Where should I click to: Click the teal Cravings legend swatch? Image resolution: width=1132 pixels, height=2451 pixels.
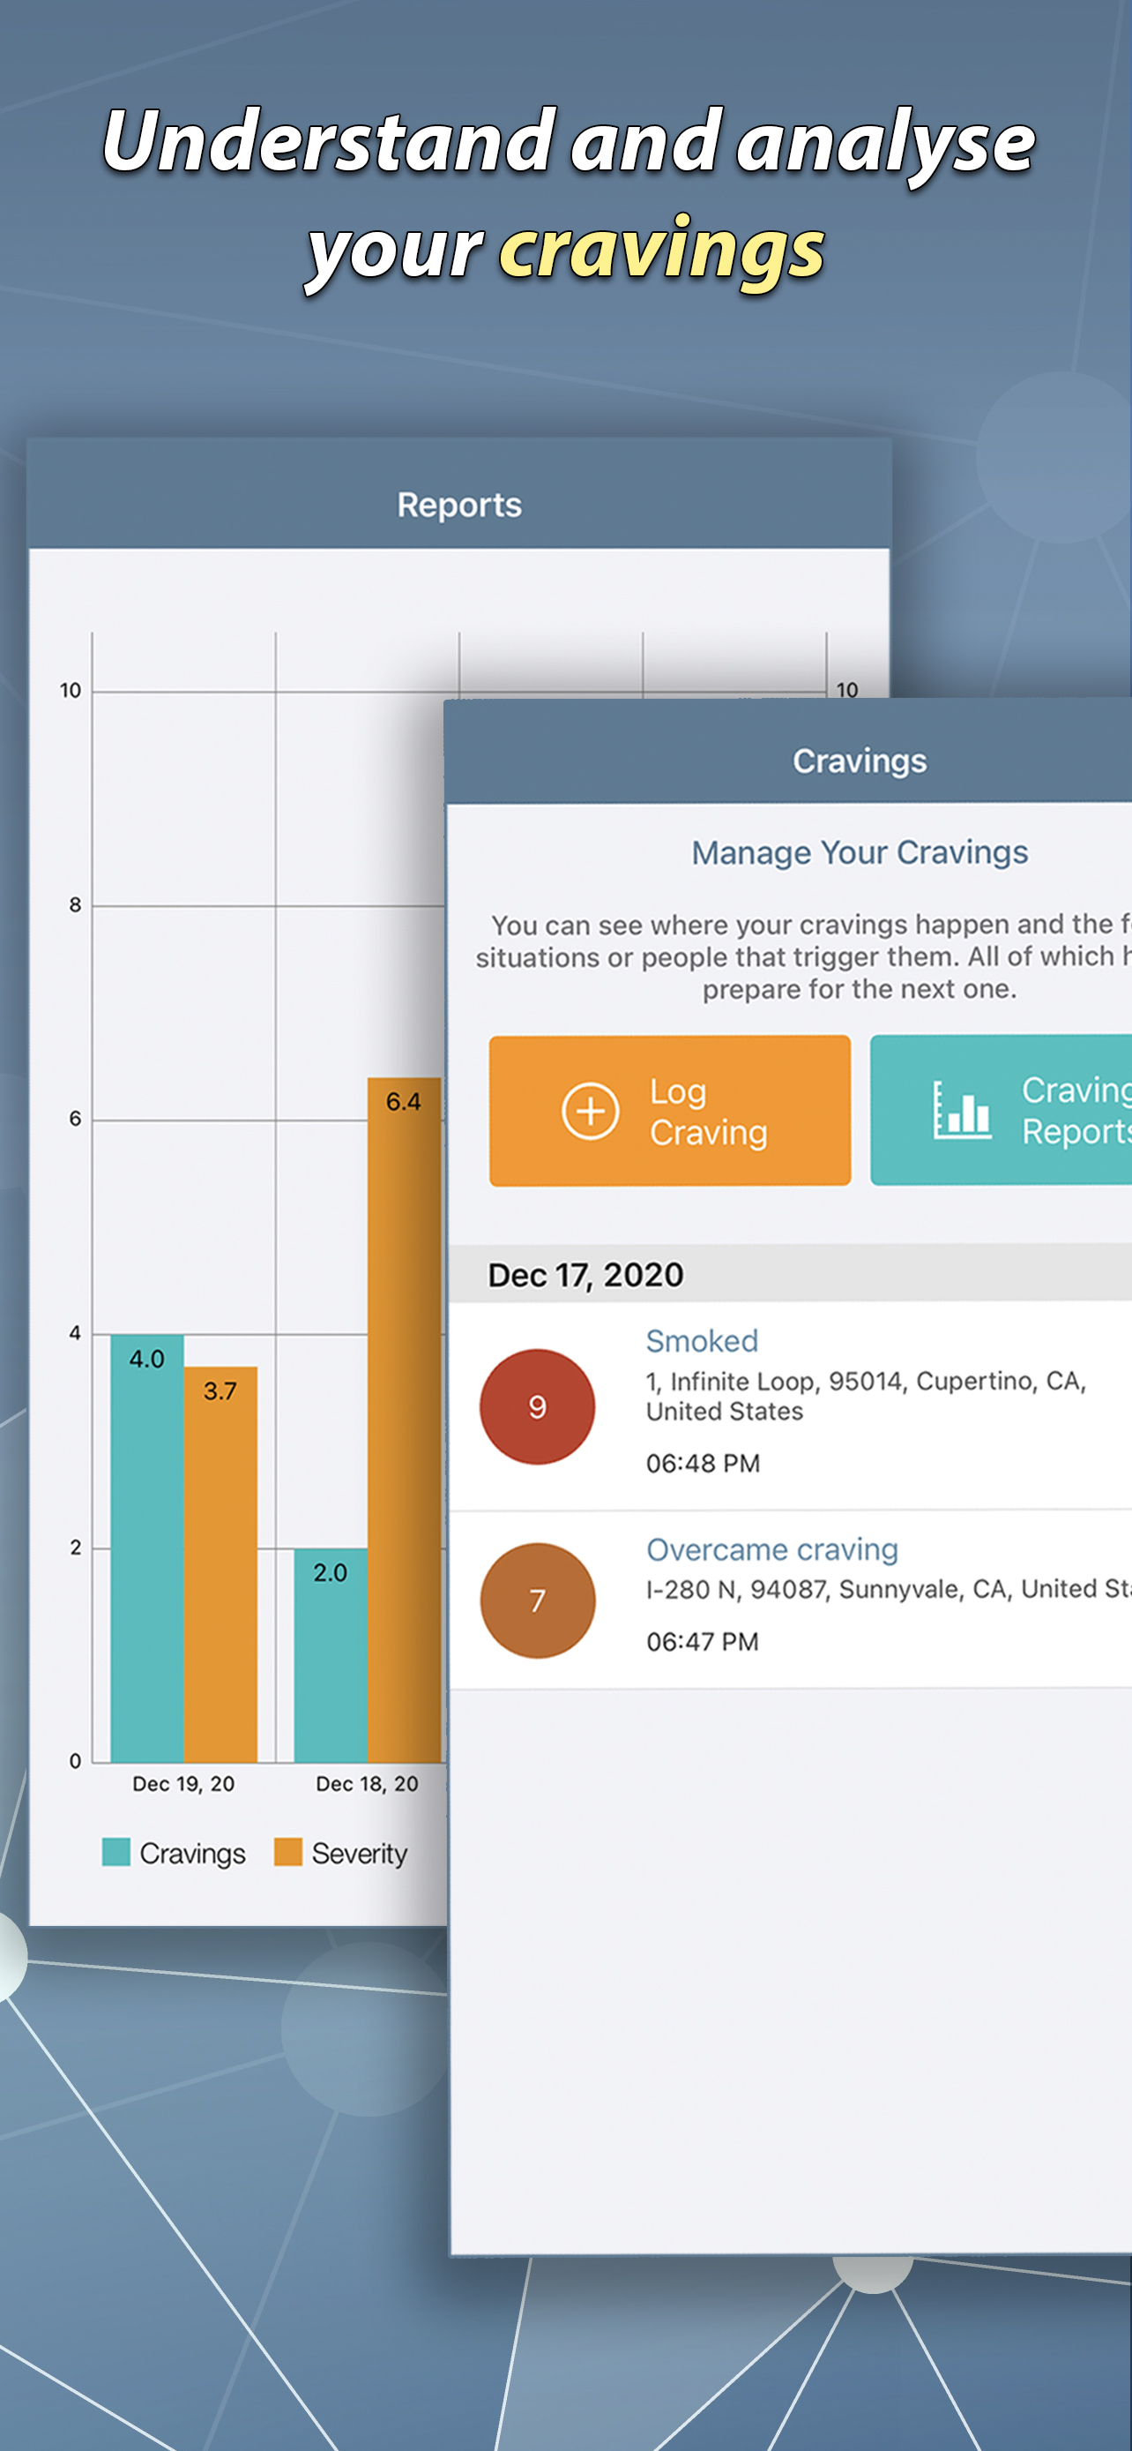pyautogui.click(x=116, y=1852)
